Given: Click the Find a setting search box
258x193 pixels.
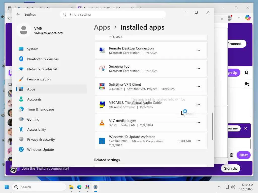Looking at the screenshot, I should 113,14.
